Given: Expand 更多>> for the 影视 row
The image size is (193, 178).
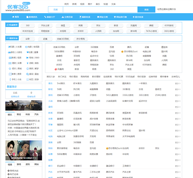Looking at the screenshot, I should (178, 89).
